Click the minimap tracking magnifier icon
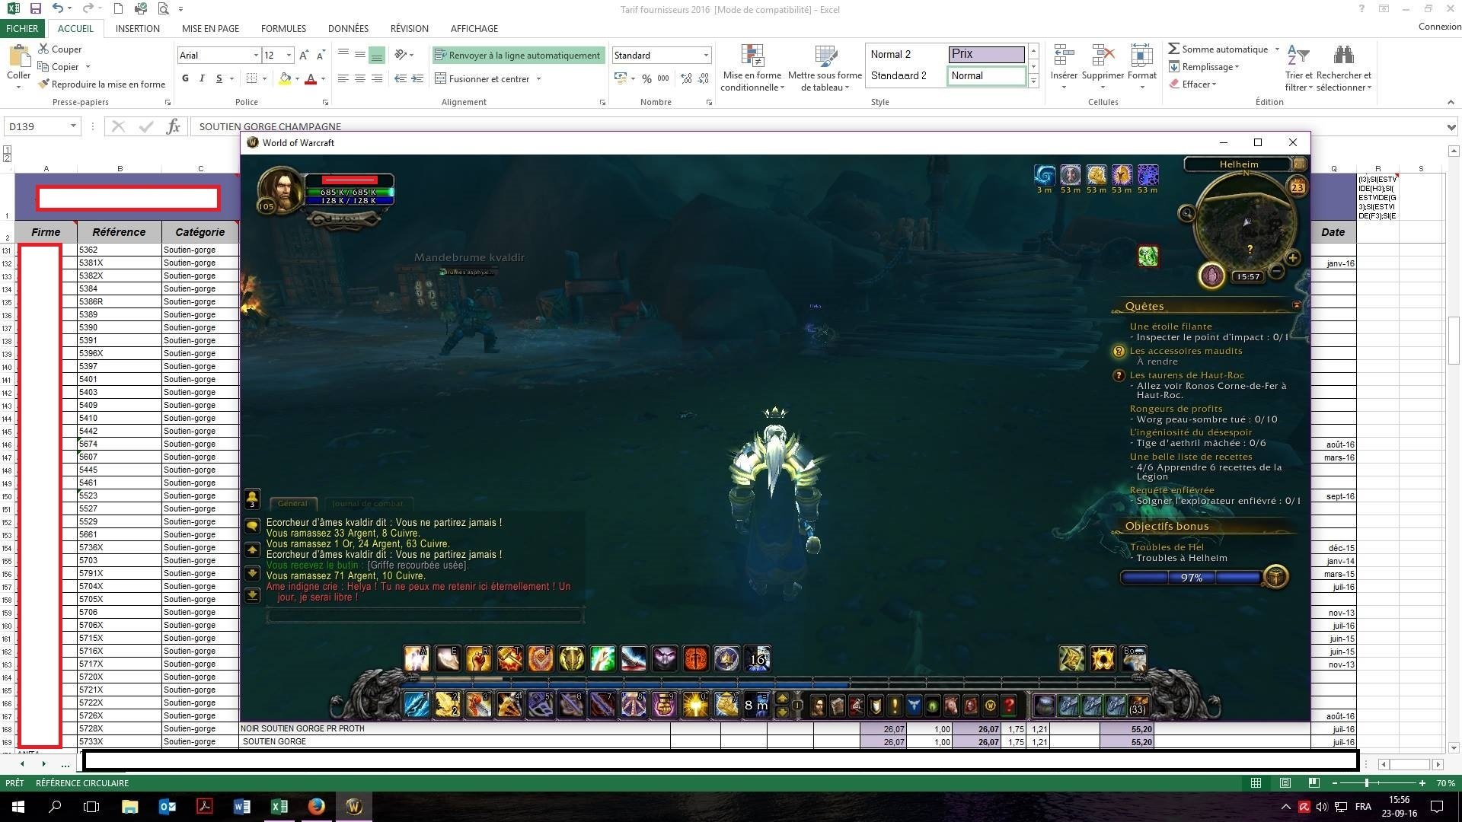The image size is (1462, 822). coord(1186,214)
